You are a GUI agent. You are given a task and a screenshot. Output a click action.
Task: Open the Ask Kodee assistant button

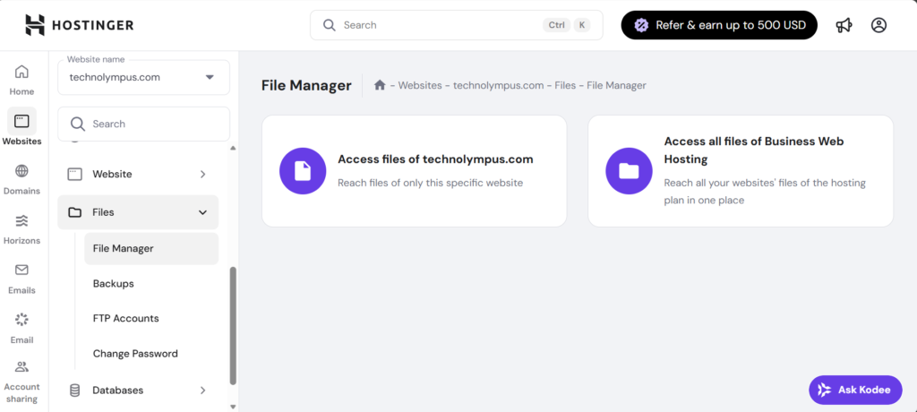click(855, 390)
